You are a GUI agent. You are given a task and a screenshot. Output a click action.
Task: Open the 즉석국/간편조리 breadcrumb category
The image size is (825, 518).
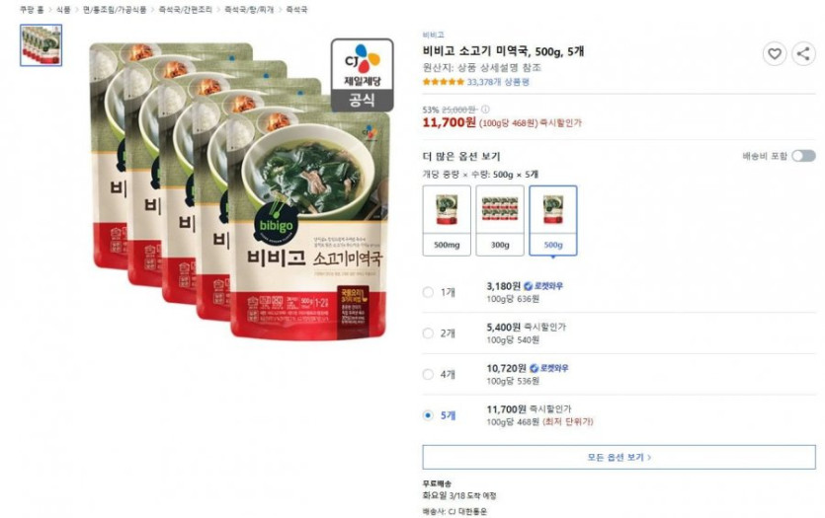tap(186, 10)
